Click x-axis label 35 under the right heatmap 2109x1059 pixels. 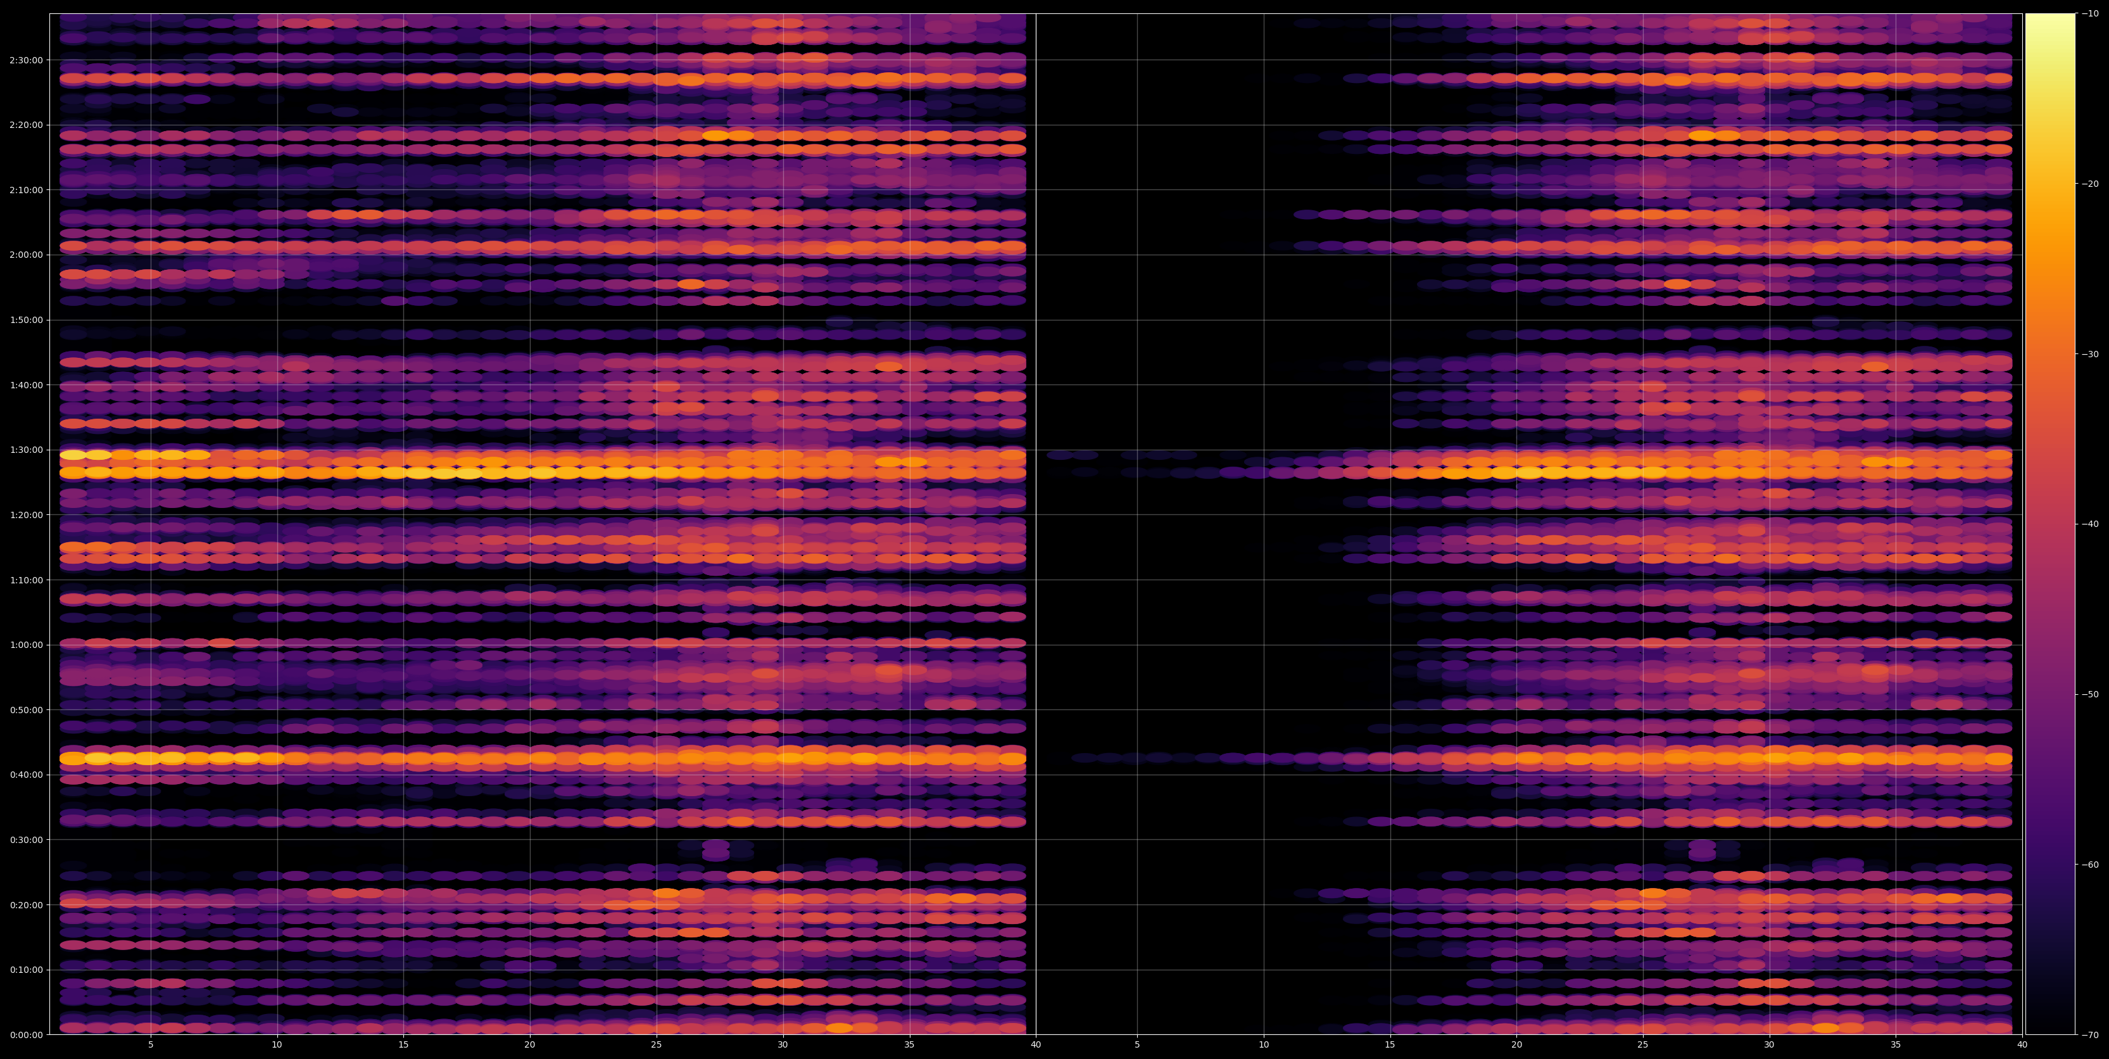[x=1896, y=1045]
